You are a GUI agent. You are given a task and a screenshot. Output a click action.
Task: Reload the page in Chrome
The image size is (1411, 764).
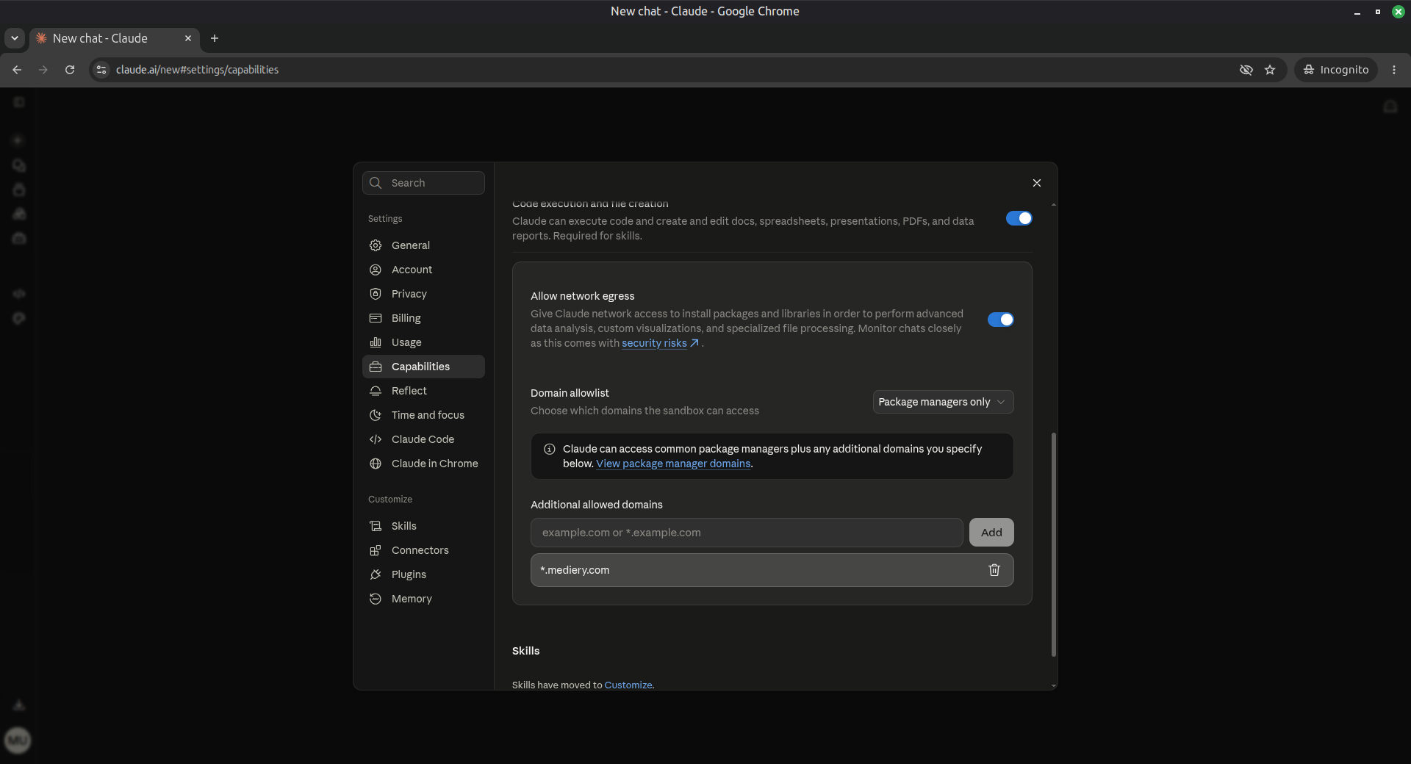pos(70,70)
